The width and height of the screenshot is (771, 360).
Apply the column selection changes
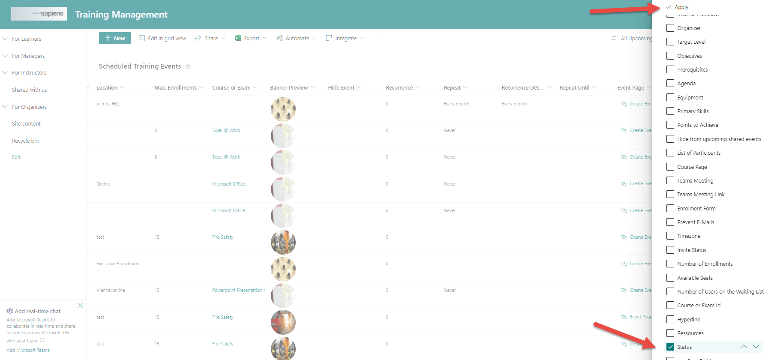click(677, 7)
